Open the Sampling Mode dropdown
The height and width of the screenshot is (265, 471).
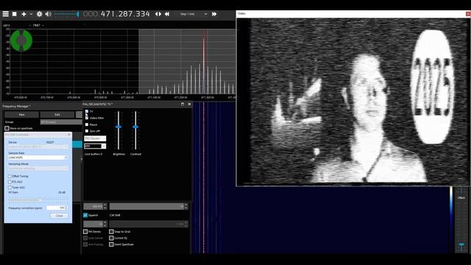tap(38, 169)
